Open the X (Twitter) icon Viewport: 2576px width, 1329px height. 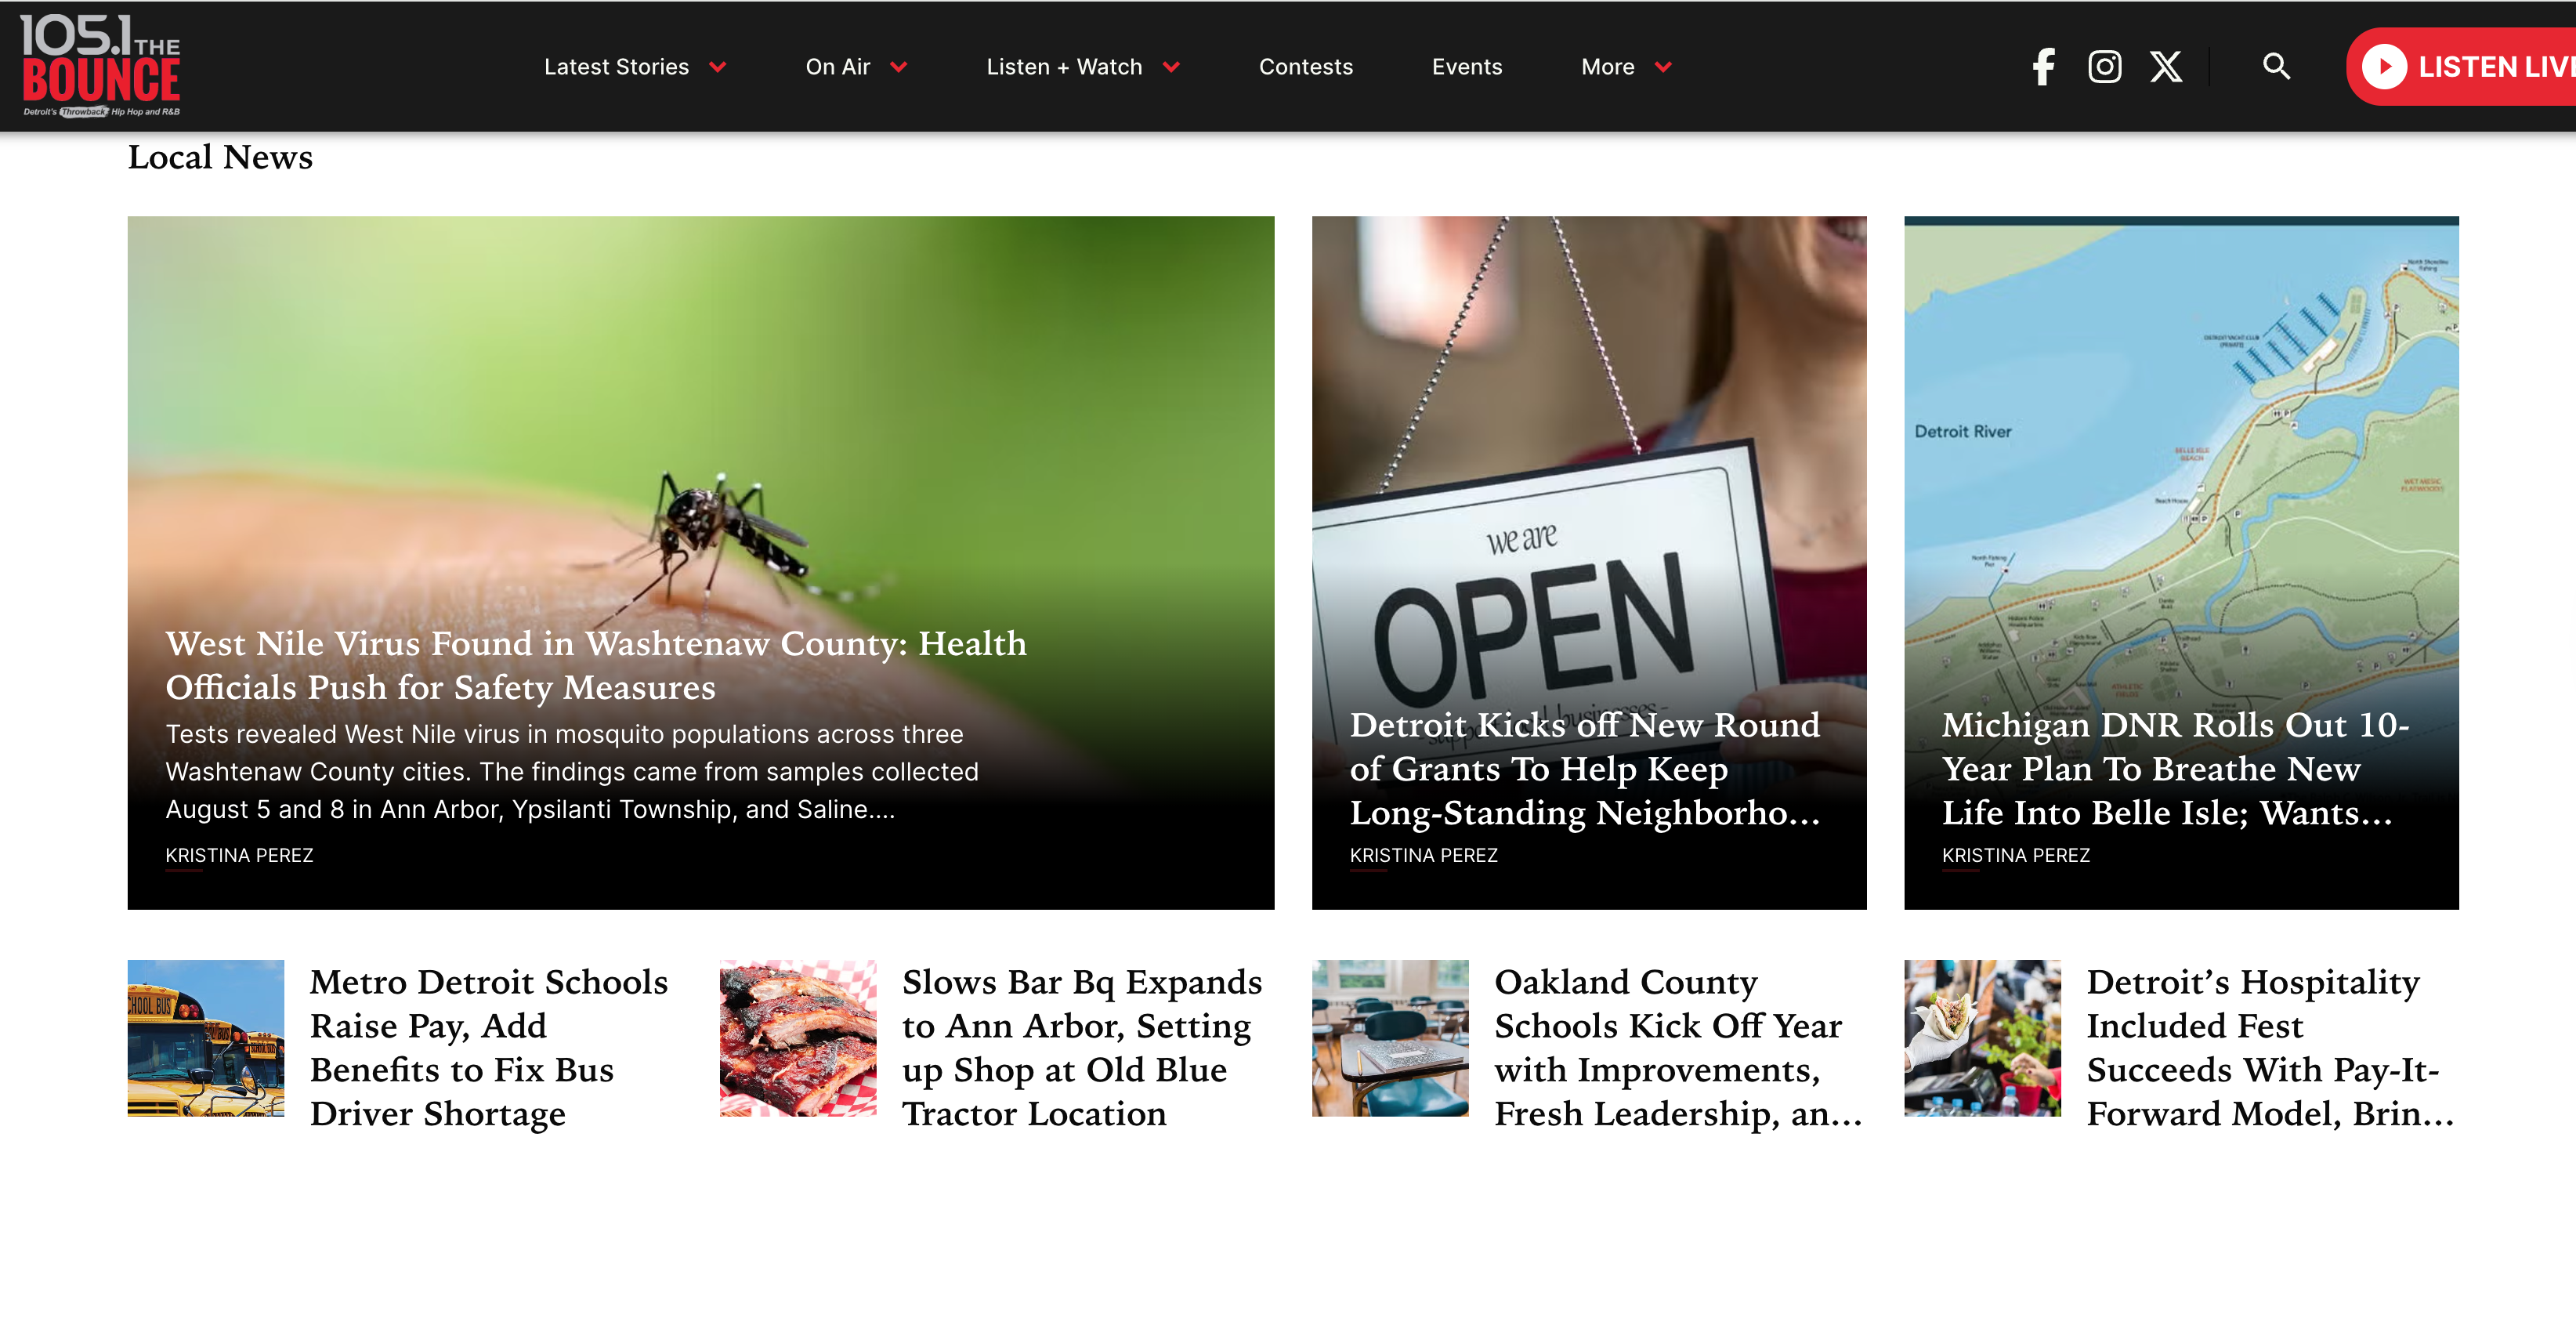2166,67
